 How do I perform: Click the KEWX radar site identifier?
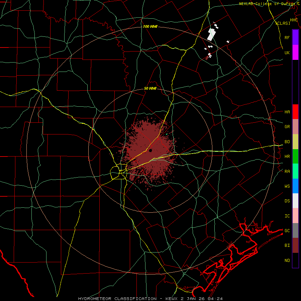(x=172, y=299)
